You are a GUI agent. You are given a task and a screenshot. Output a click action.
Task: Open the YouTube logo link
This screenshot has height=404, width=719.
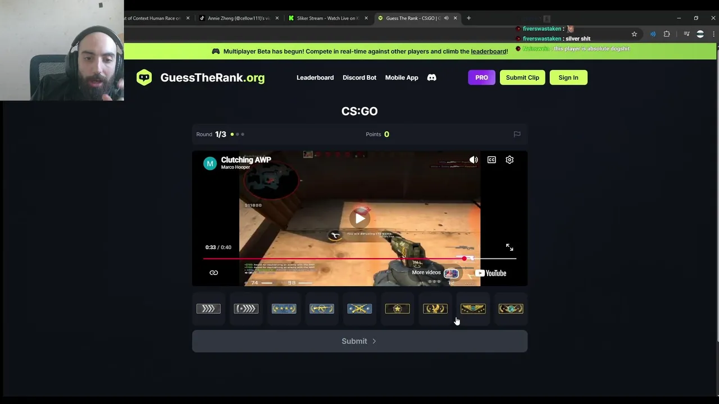pyautogui.click(x=491, y=273)
